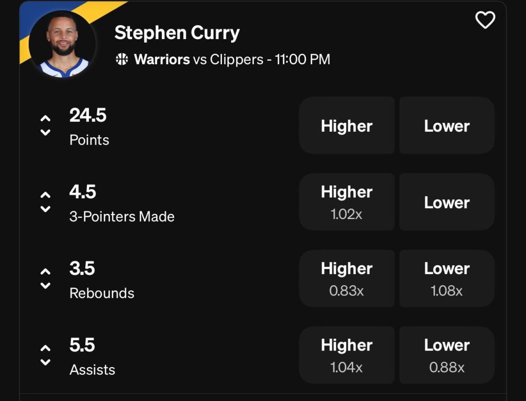
Task: Increase the Assists line
Action: 45,347
